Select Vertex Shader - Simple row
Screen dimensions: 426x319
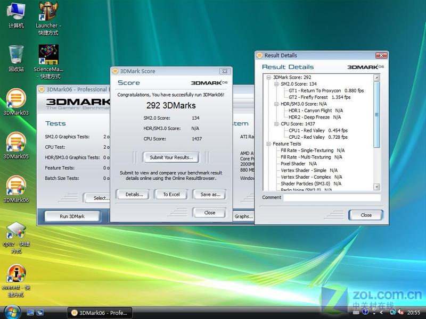click(309, 170)
